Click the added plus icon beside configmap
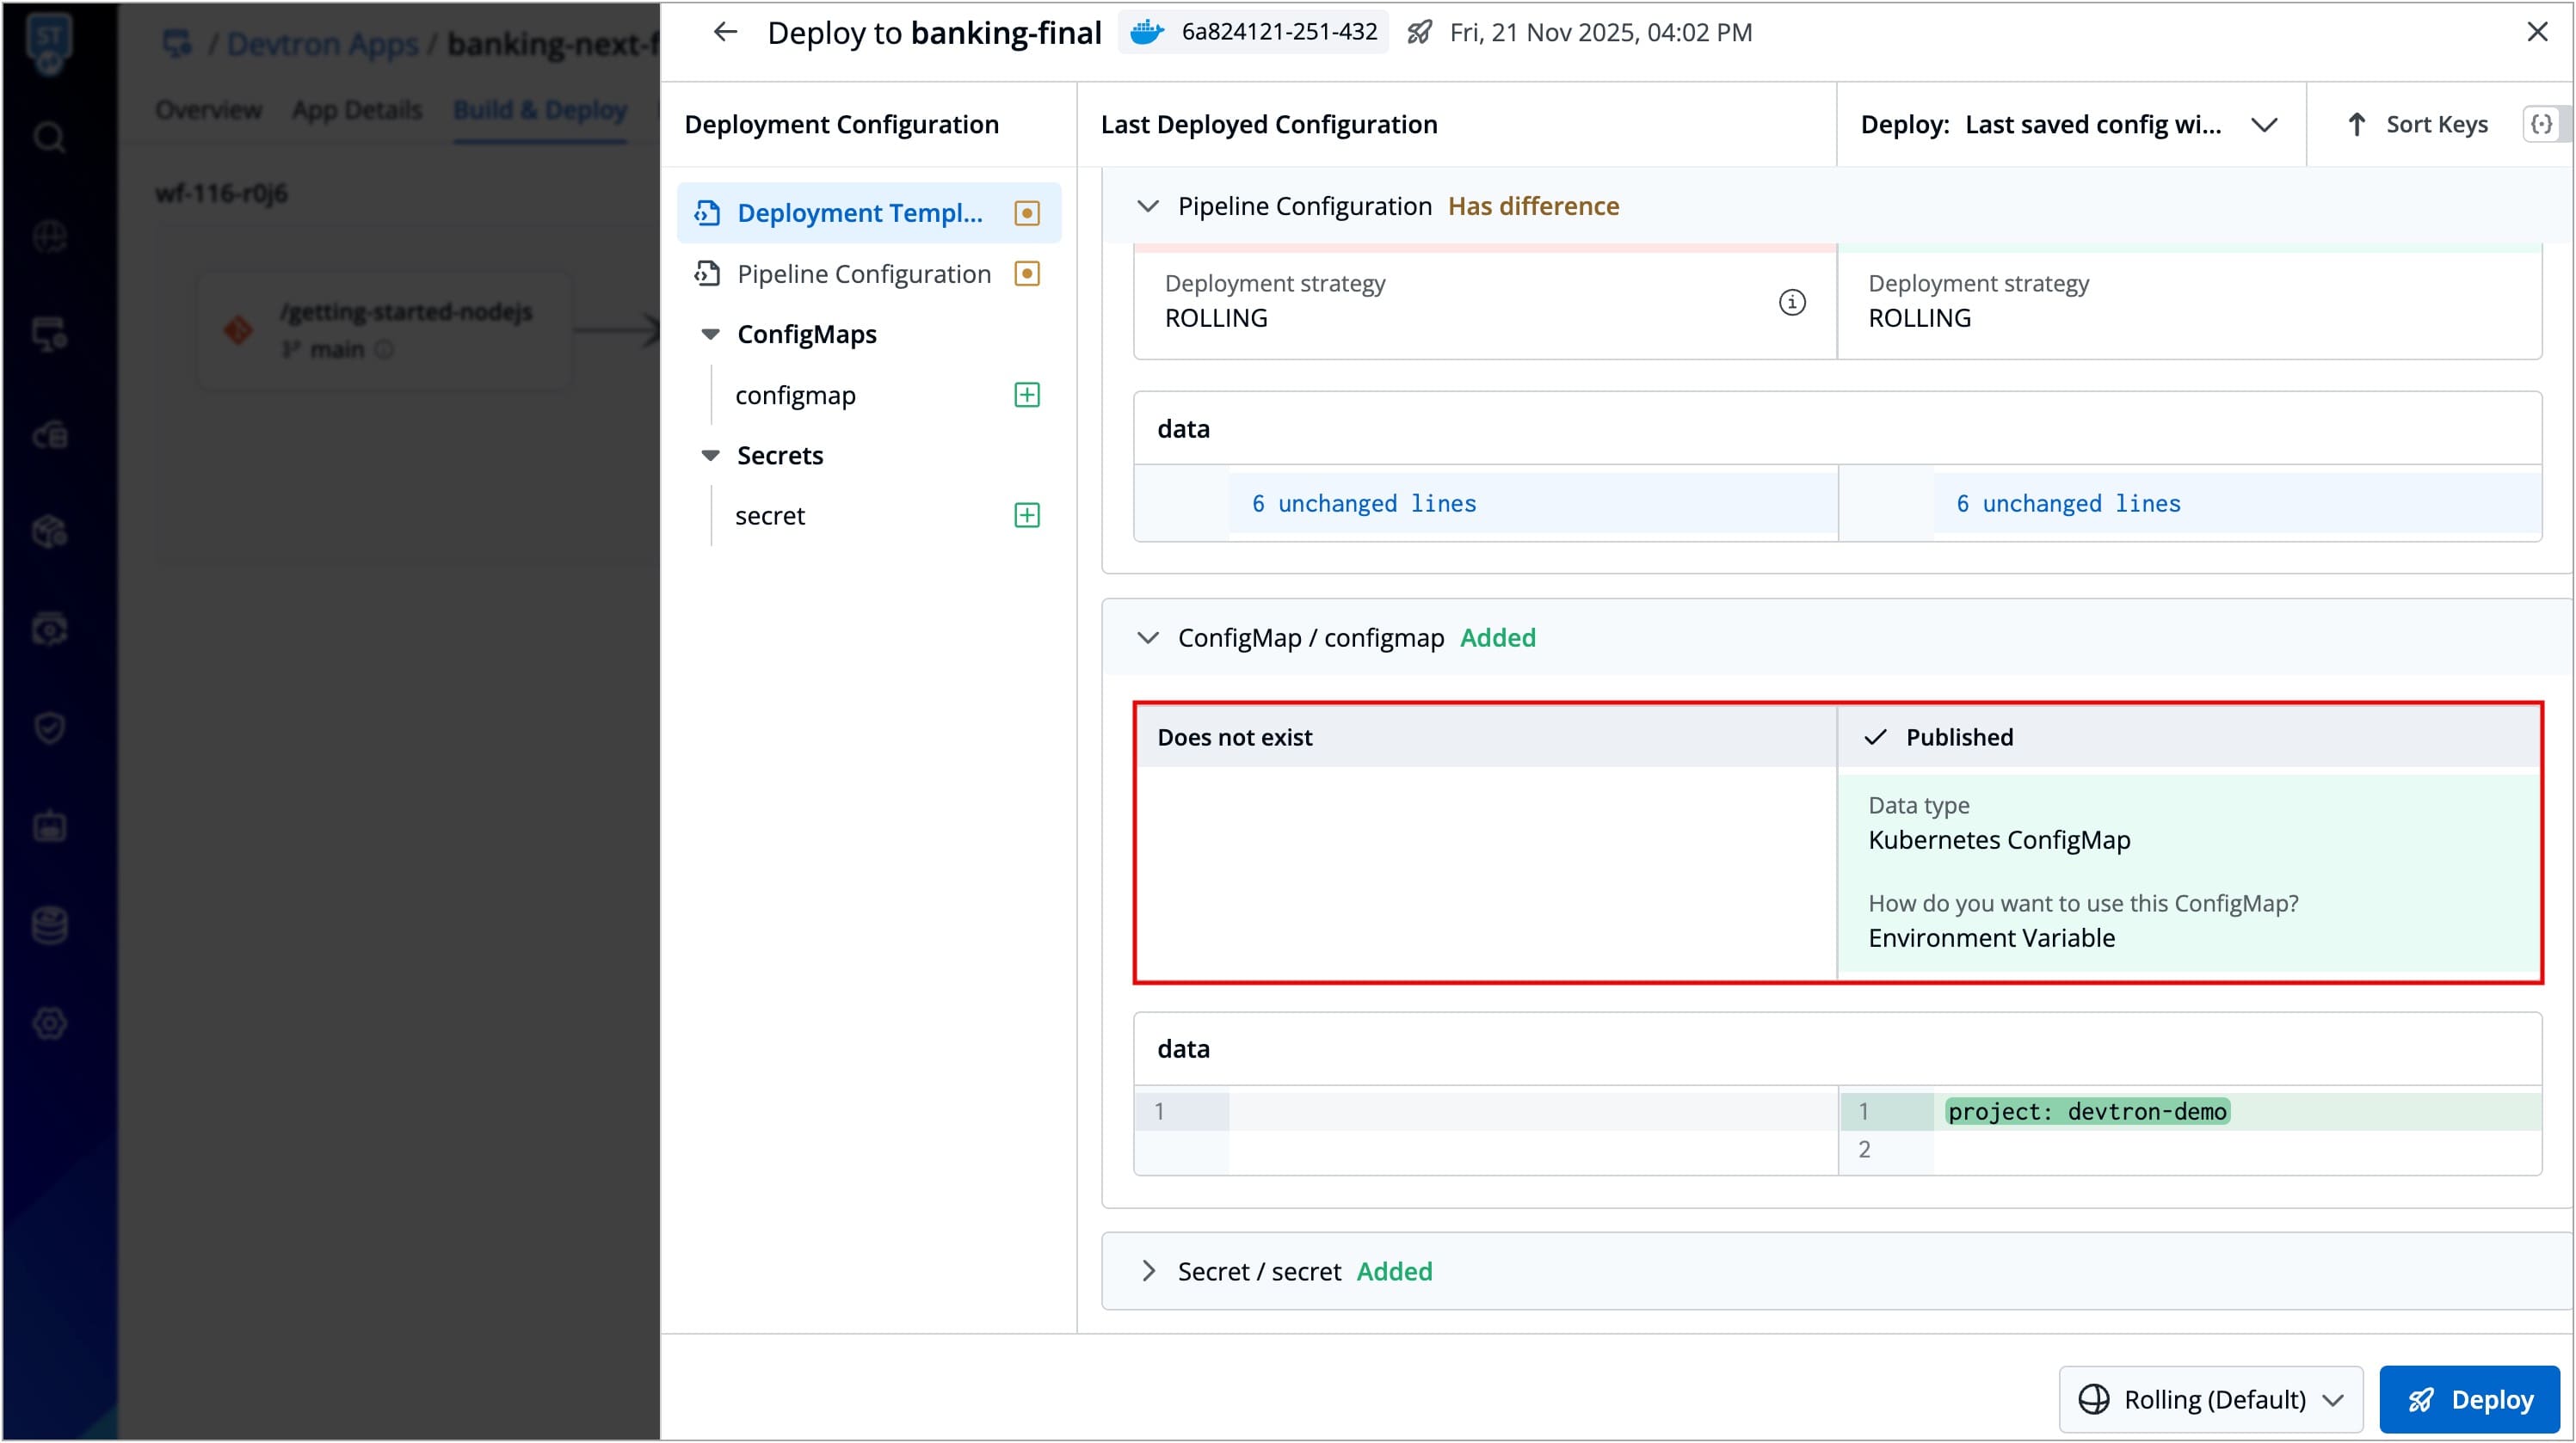This screenshot has height=1443, width=2576. point(1026,395)
